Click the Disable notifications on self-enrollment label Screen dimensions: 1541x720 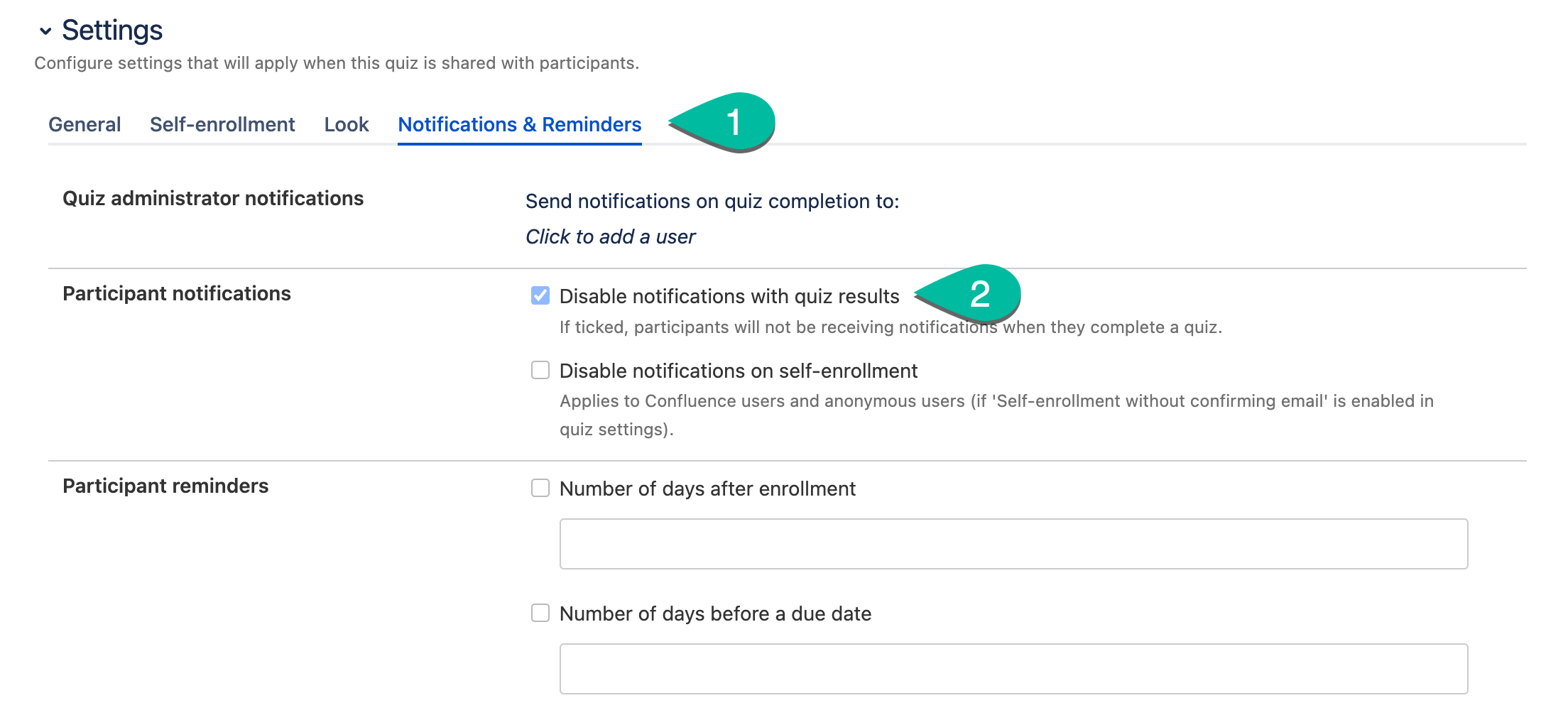pos(739,371)
